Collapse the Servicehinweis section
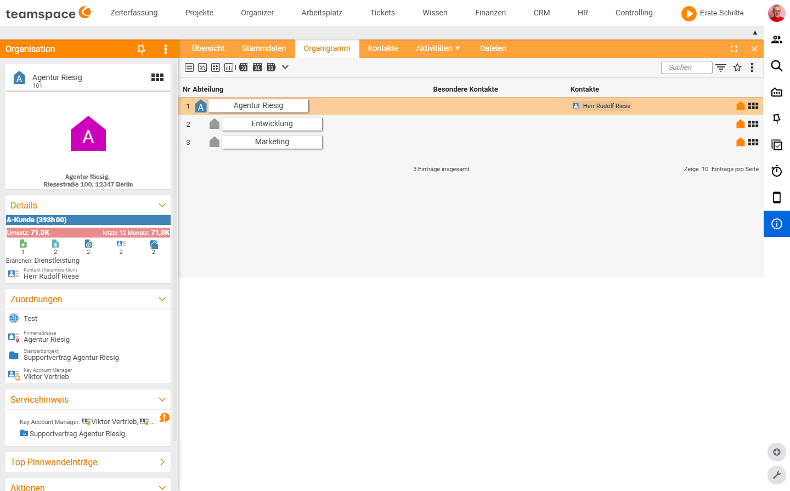Image resolution: width=790 pixels, height=491 pixels. [x=162, y=399]
